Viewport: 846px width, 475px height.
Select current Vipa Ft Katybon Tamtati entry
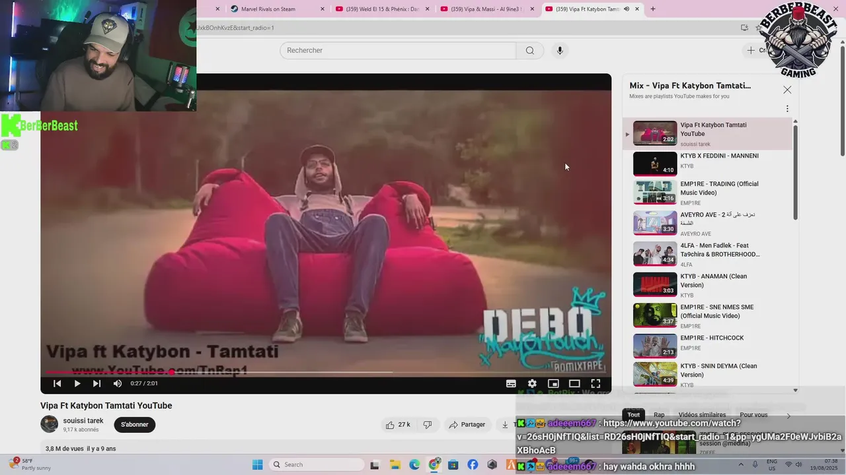(x=707, y=134)
